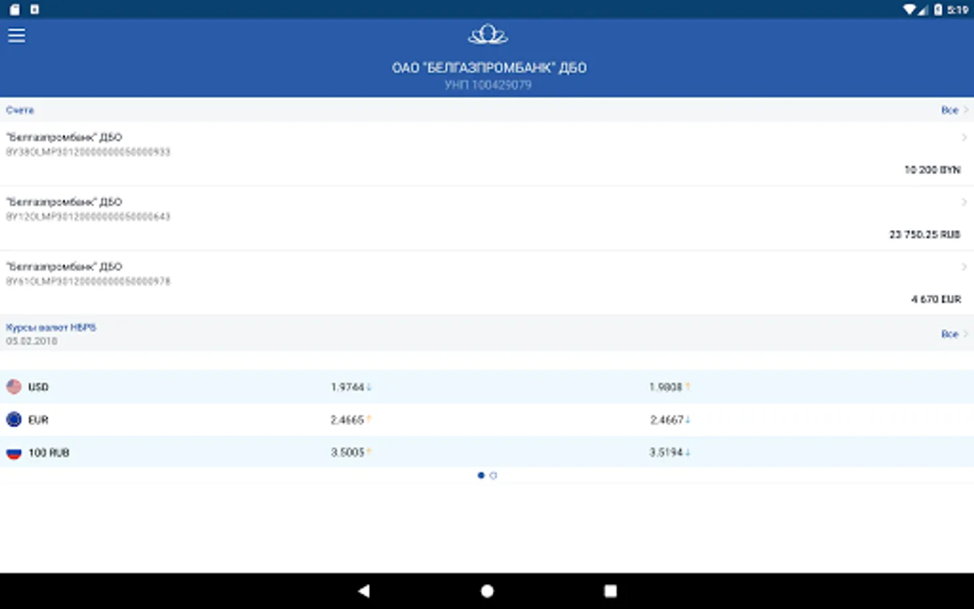Screen dimensions: 974x609
Task: Click the USD flag icon
Action: coord(14,386)
